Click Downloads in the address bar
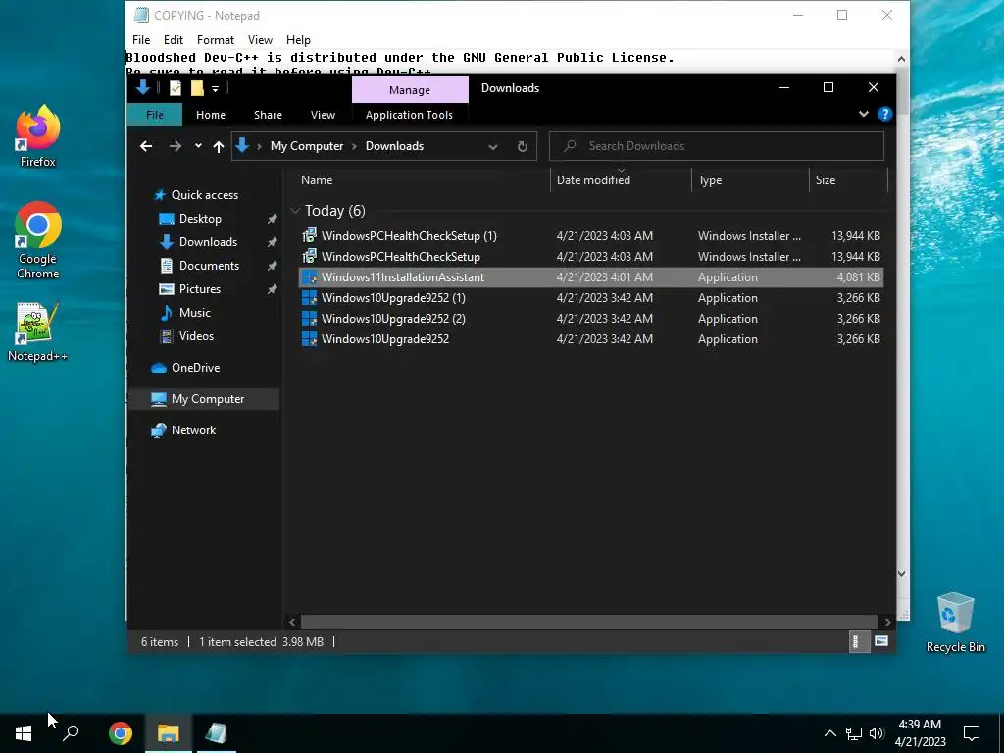Viewport: 1004px width, 753px height. pos(394,146)
